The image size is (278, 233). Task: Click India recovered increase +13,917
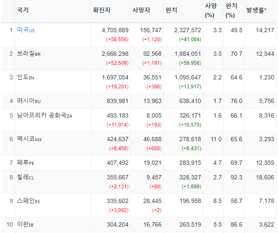click(190, 86)
